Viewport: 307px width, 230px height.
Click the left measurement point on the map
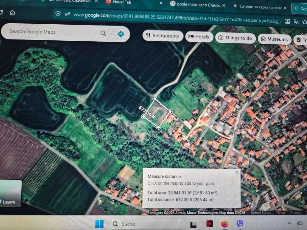(143, 117)
